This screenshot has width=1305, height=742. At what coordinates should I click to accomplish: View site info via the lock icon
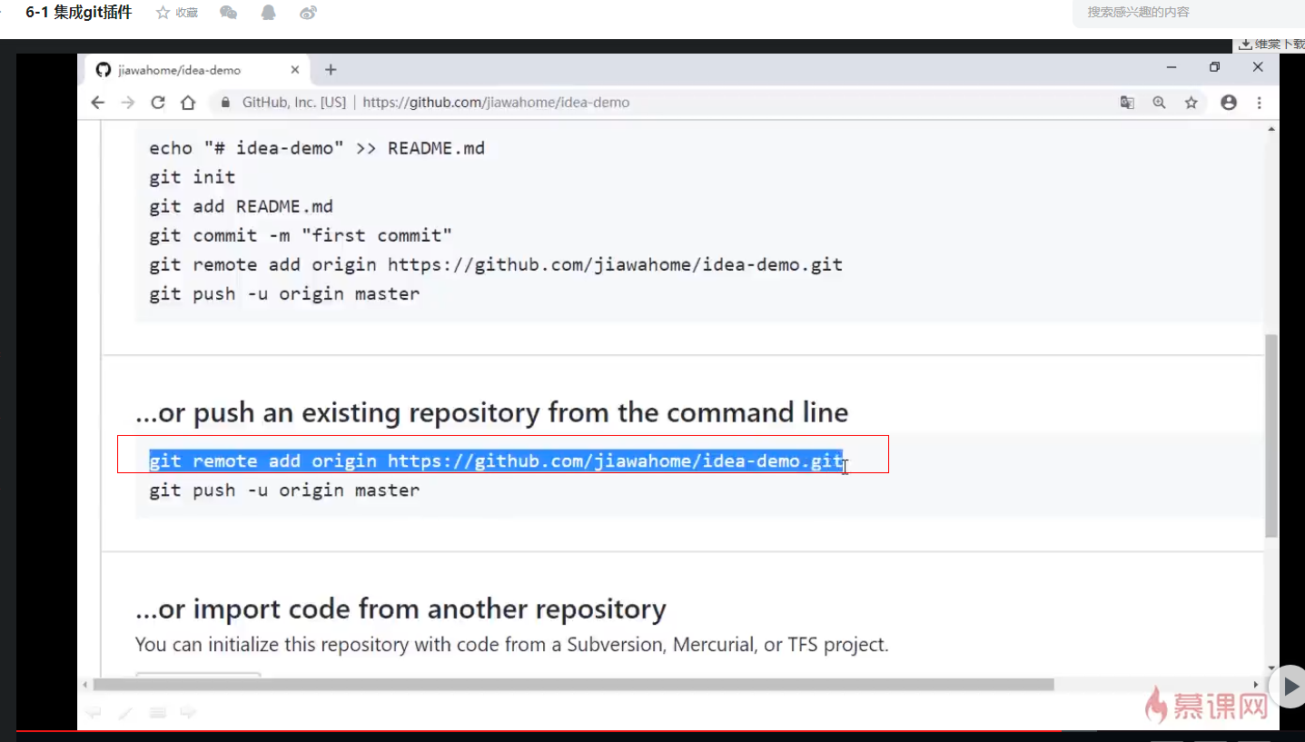click(226, 103)
